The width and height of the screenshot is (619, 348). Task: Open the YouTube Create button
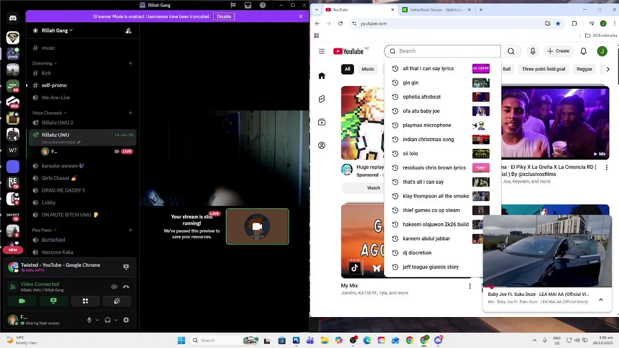pos(559,51)
